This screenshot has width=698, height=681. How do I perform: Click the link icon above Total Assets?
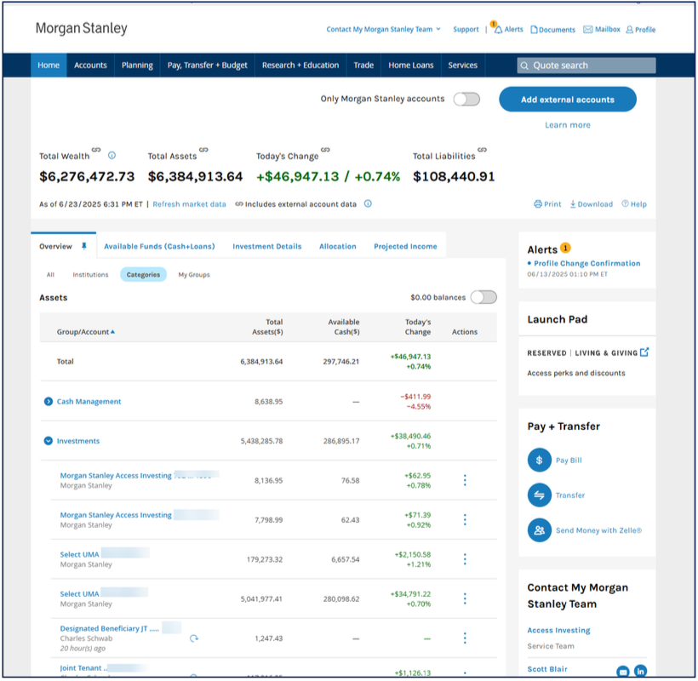coord(203,150)
